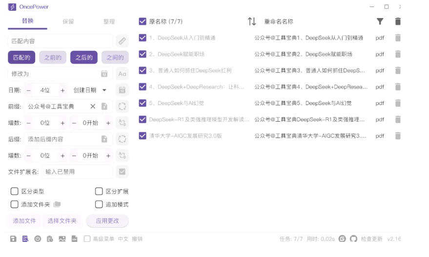
Task: Uncheck DeepSeek-R1及类强推理模型 file
Action: click(143, 119)
